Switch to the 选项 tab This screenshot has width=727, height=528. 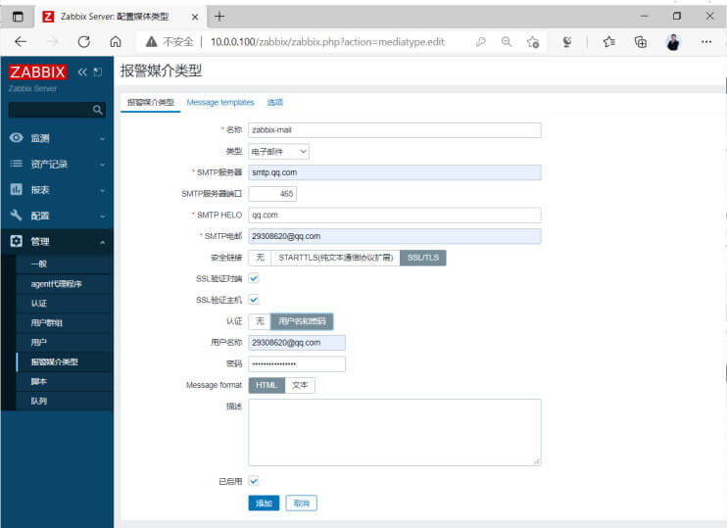(x=275, y=102)
